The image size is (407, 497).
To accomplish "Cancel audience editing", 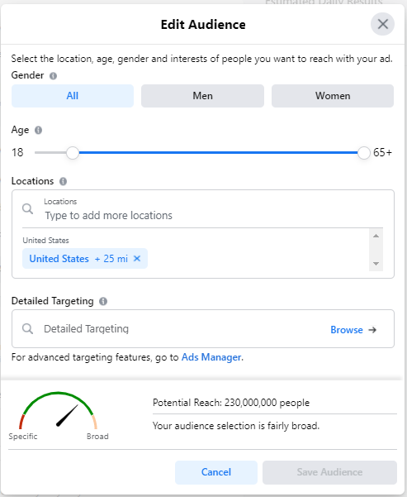I will tap(216, 472).
